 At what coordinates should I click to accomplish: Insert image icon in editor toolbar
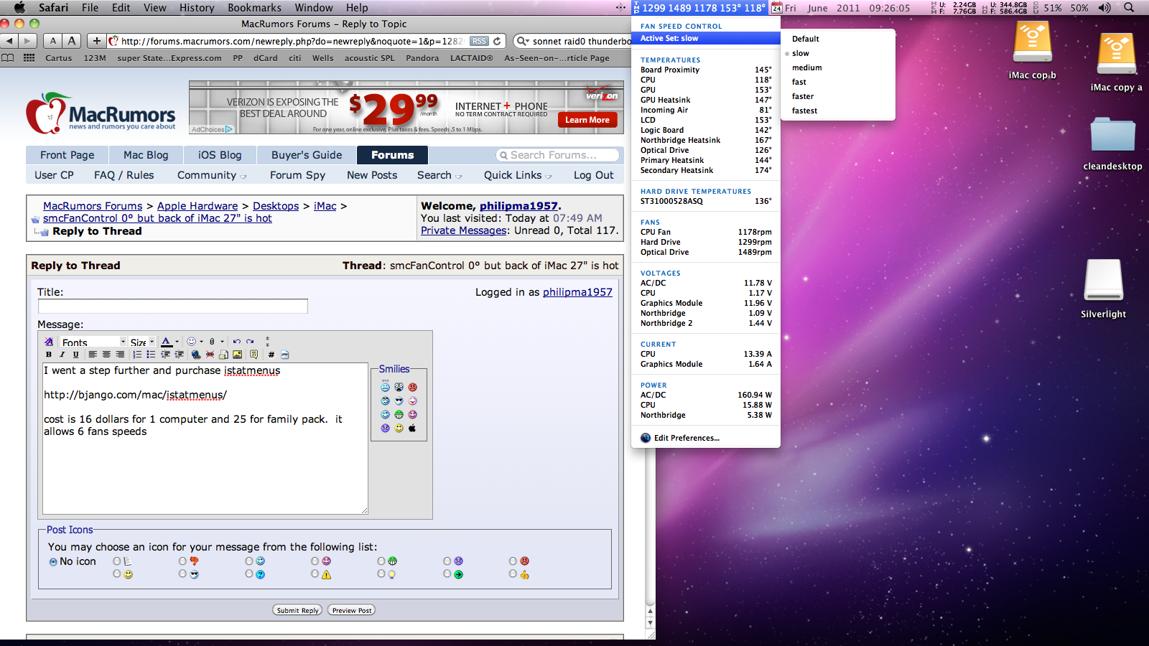tap(237, 355)
